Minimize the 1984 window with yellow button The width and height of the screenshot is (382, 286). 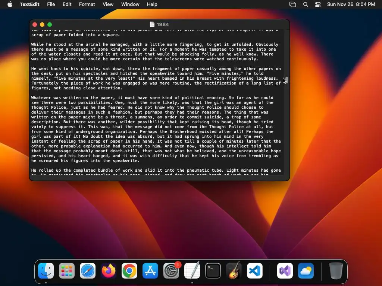pyautogui.click(x=42, y=25)
